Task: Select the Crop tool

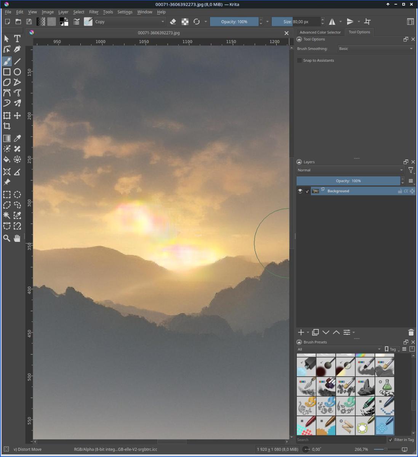Action: click(7, 126)
